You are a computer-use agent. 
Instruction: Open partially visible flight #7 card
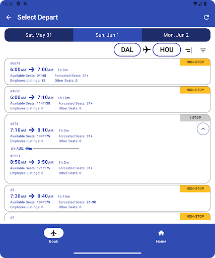point(107,217)
